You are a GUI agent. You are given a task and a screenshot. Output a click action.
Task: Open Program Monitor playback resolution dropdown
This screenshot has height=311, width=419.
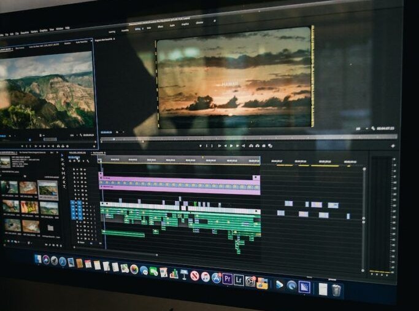click(358, 128)
